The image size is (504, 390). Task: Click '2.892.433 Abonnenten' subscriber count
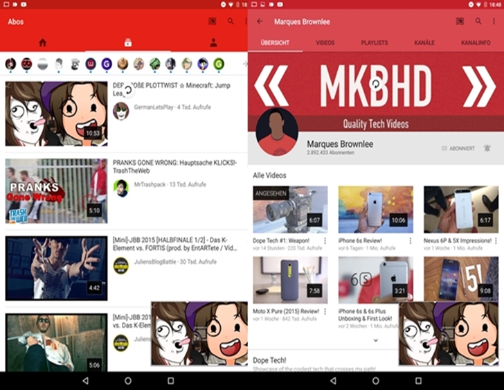pyautogui.click(x=330, y=152)
